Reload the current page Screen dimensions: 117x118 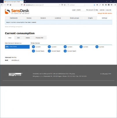[8, 5]
